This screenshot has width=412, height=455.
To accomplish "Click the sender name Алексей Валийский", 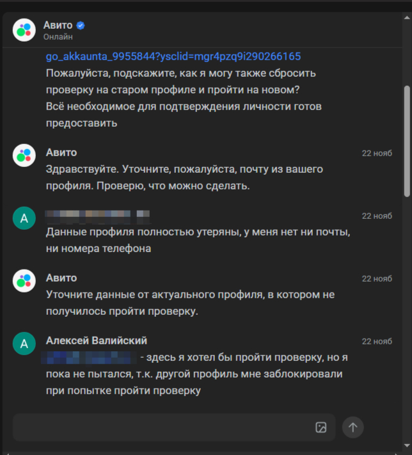I will pyautogui.click(x=97, y=340).
